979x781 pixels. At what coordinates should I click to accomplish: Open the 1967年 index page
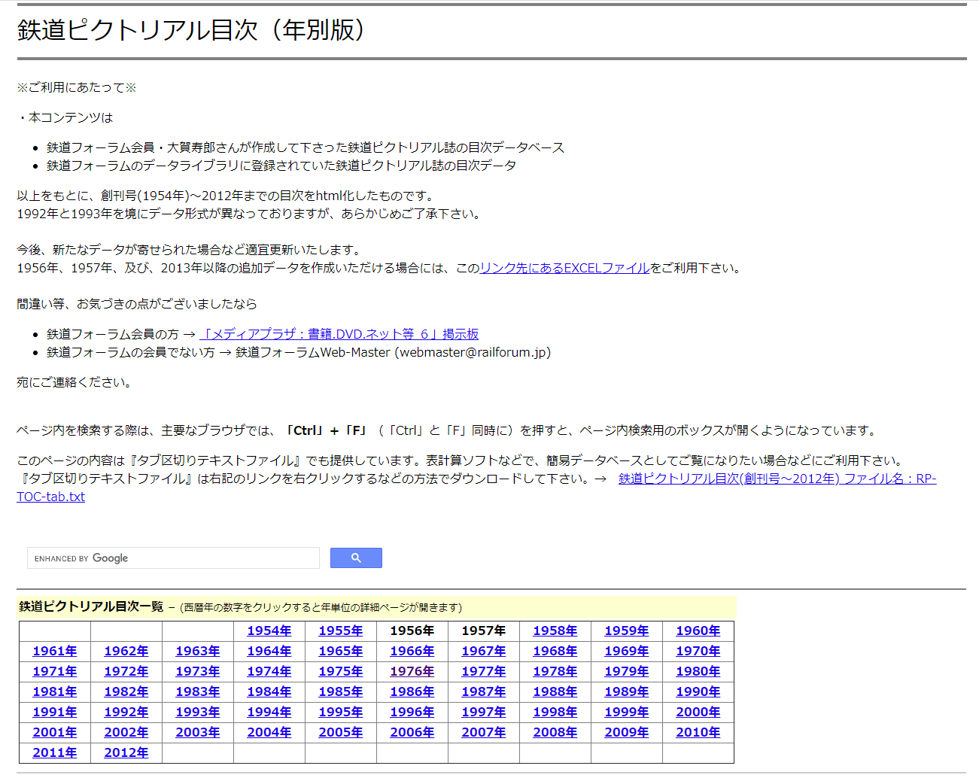[x=484, y=651]
